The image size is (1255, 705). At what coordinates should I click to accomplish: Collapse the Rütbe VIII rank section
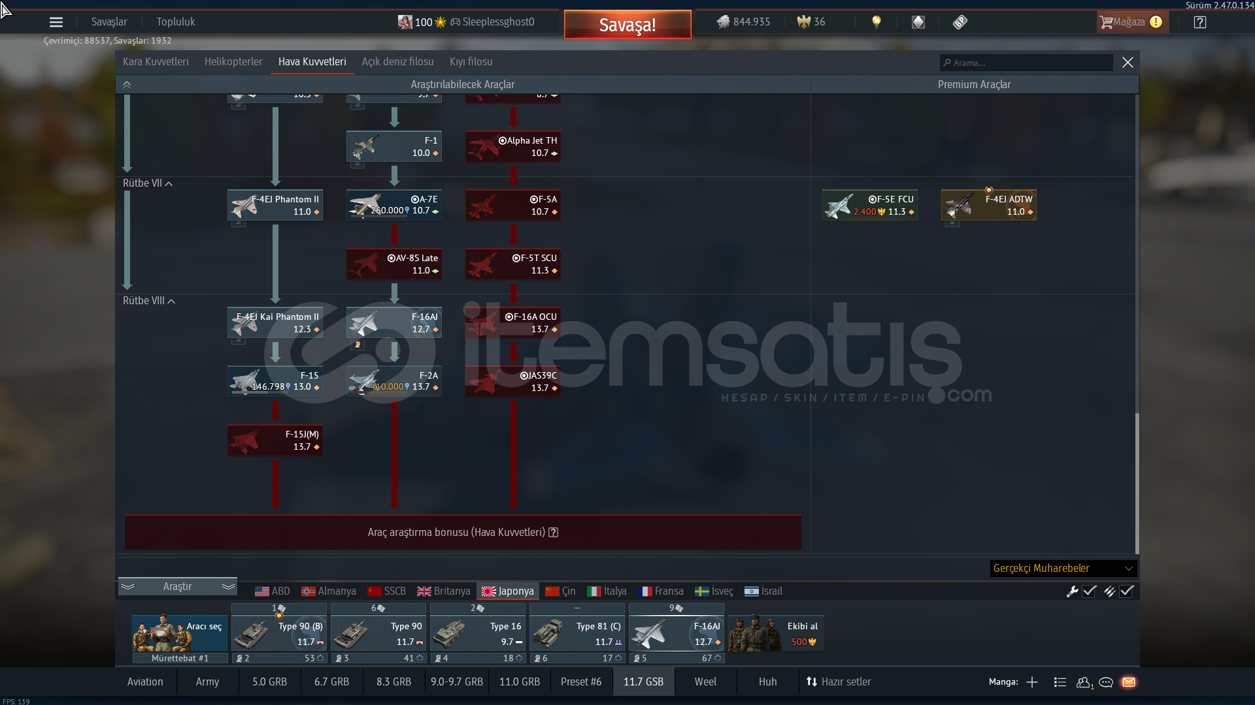click(x=149, y=301)
